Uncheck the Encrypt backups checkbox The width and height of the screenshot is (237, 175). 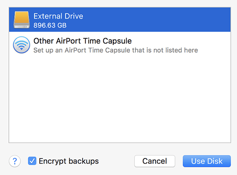(x=32, y=161)
